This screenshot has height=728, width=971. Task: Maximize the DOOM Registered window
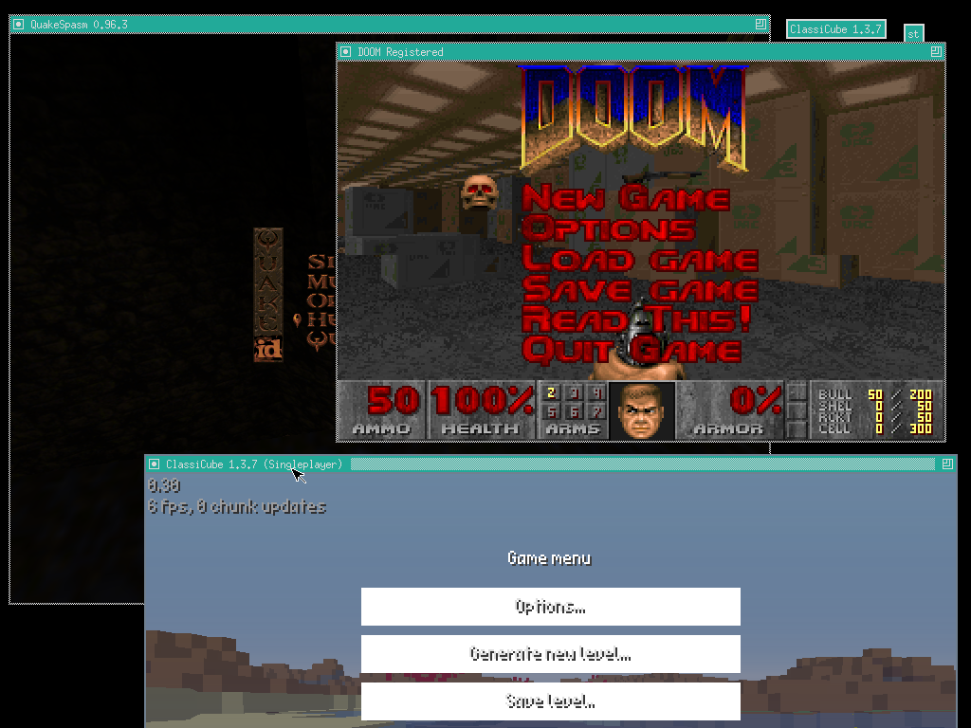(936, 52)
